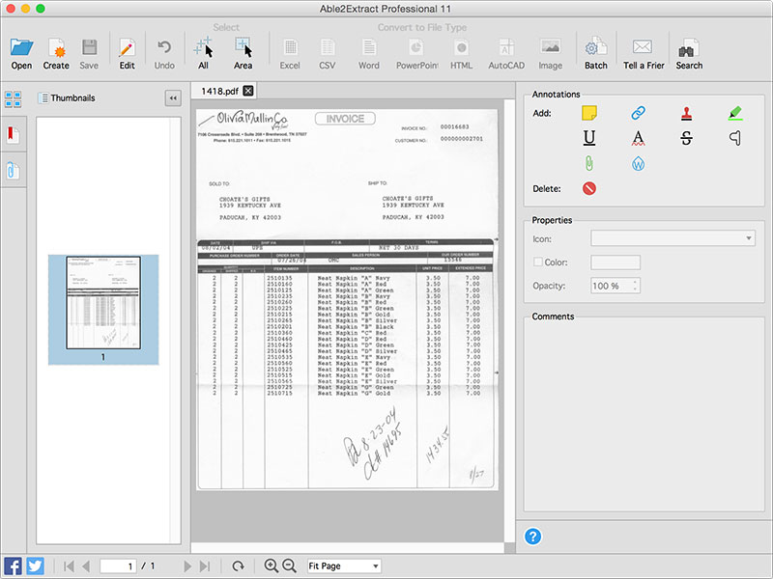This screenshot has width=773, height=579.
Task: Add a watermark annotation
Action: coord(638,163)
